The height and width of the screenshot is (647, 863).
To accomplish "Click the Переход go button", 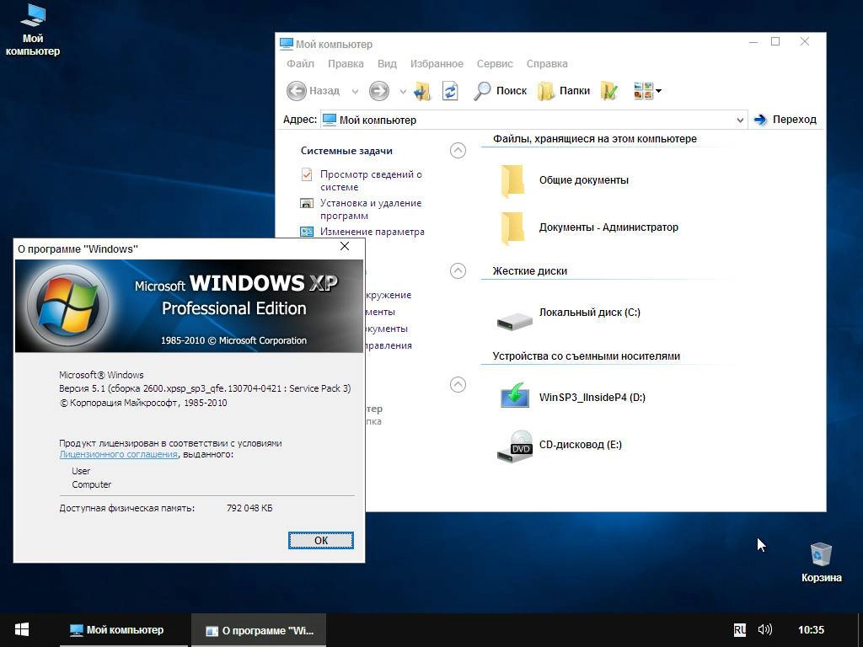I will click(x=785, y=120).
